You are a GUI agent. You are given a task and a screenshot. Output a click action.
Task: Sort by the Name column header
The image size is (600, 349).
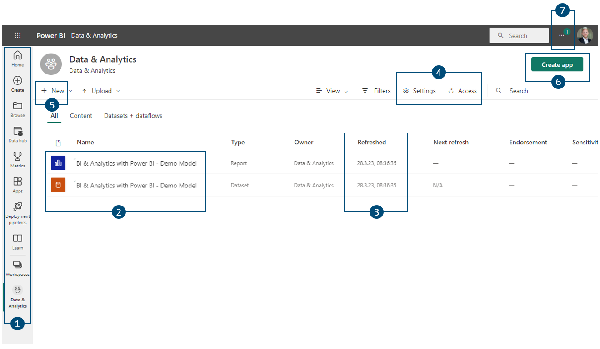pyautogui.click(x=85, y=142)
